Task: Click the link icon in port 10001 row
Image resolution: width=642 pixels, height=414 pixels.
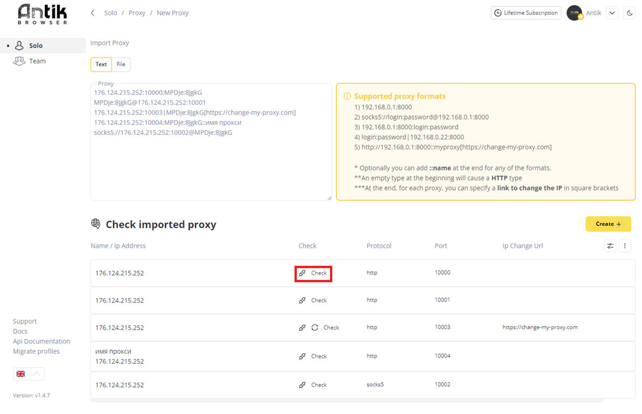Action: (x=302, y=300)
